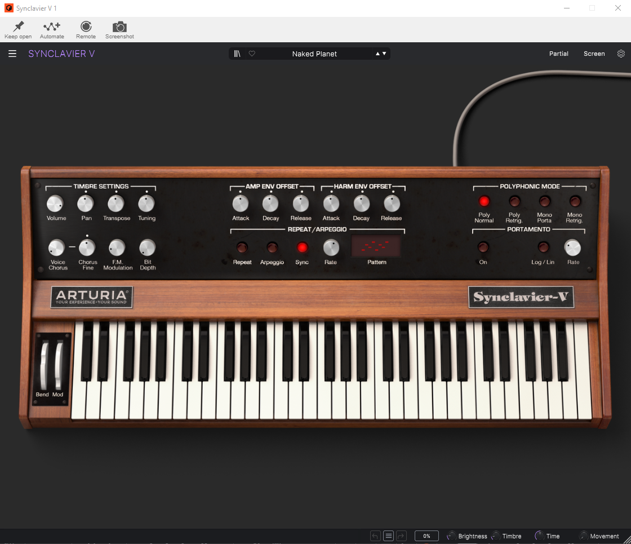Toggle the Sync button in Repeat/Arpeggio
Viewport: 631px width, 544px height.
coord(302,246)
